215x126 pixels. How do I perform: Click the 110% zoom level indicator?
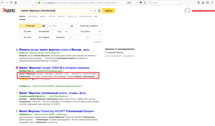129,3
